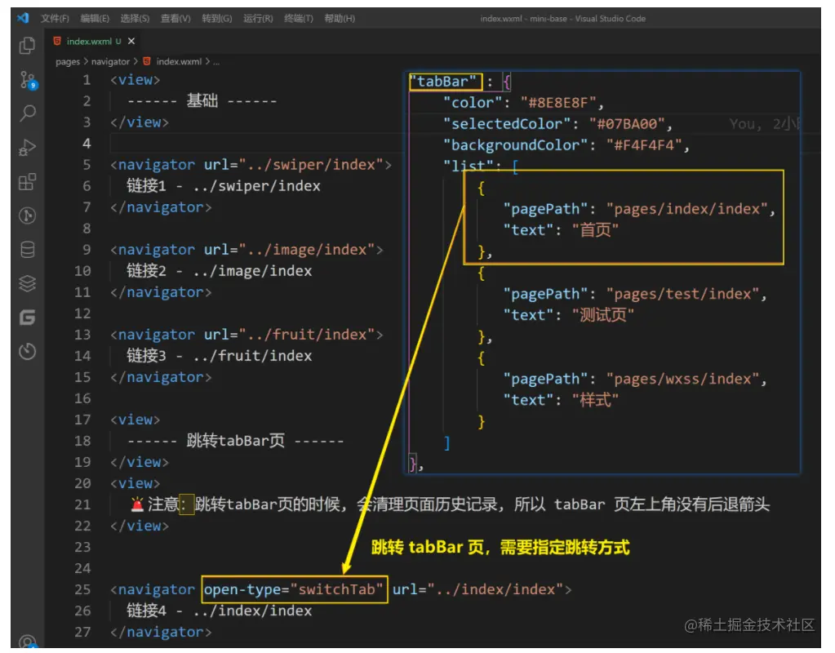Image resolution: width=835 pixels, height=653 pixels.
Task: Open the 选择(S) menu
Action: [x=135, y=18]
